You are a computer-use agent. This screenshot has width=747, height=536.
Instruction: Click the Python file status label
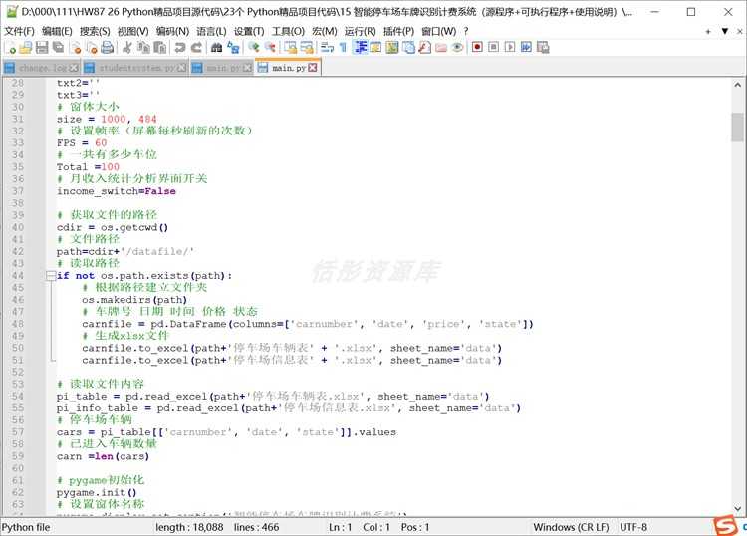click(26, 527)
